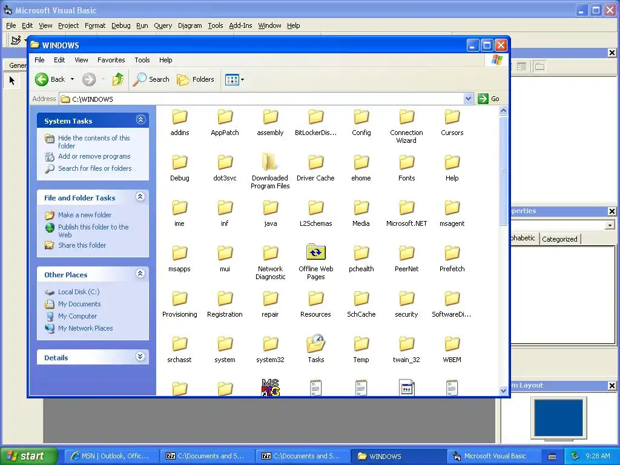The height and width of the screenshot is (465, 620).
Task: Select the Fonts folder
Action: tap(406, 168)
